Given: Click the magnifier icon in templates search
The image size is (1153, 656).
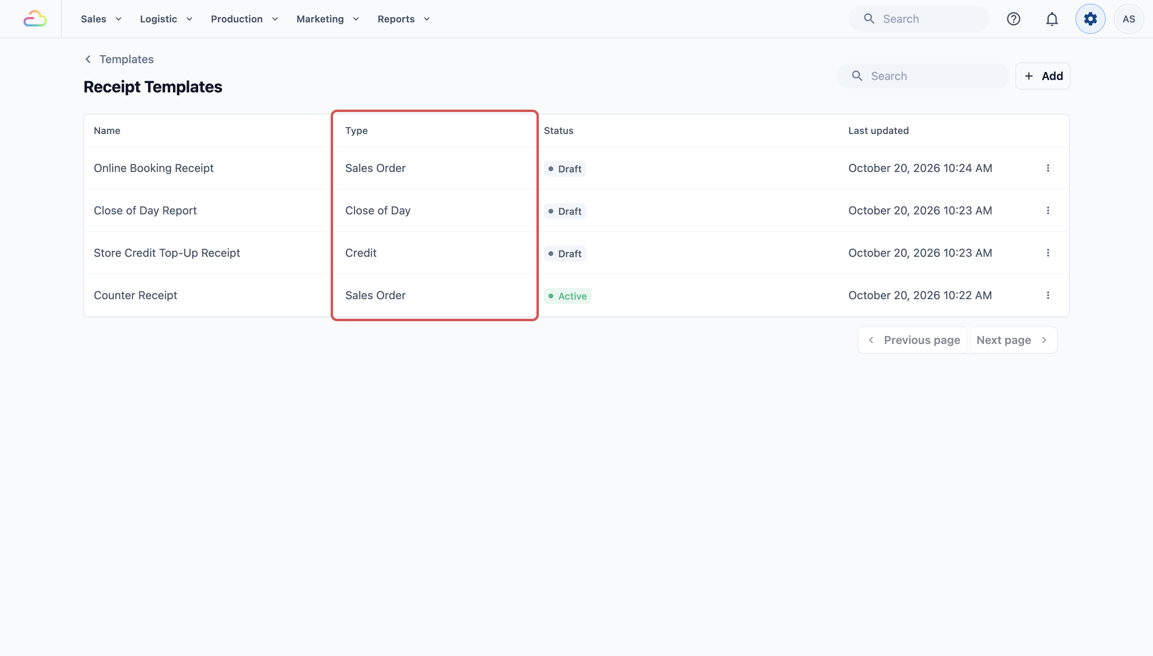Looking at the screenshot, I should pyautogui.click(x=857, y=76).
